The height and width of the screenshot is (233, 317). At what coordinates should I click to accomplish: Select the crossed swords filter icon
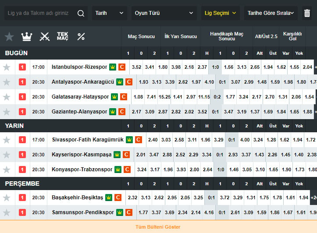pyautogui.click(x=45, y=37)
